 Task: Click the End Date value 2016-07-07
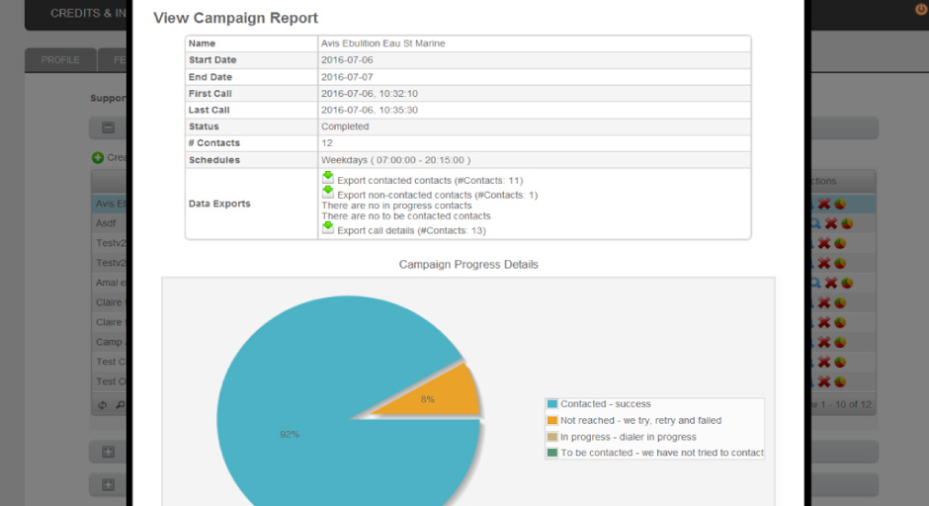point(347,77)
